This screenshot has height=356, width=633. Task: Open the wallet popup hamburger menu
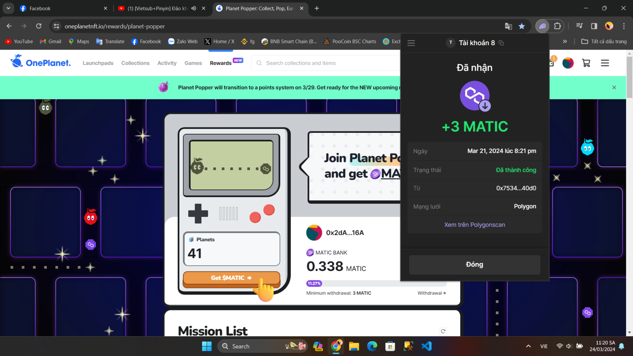coord(411,43)
